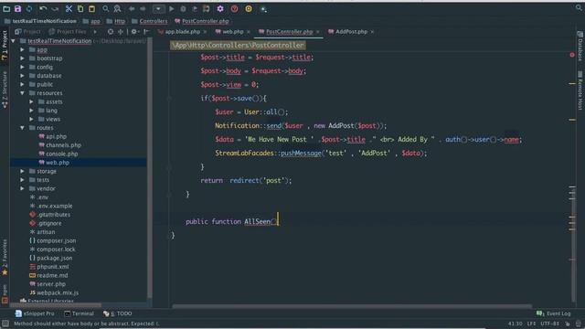Collapse the testRealTimeNotification root folder
585x329 pixels.
click(14, 40)
